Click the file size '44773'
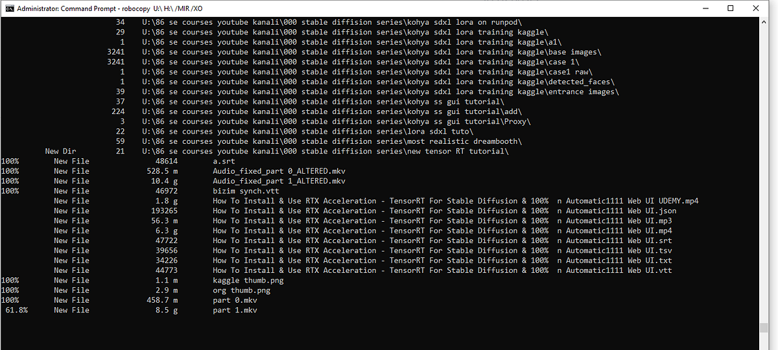Image resolution: width=778 pixels, height=350 pixels. pos(167,270)
